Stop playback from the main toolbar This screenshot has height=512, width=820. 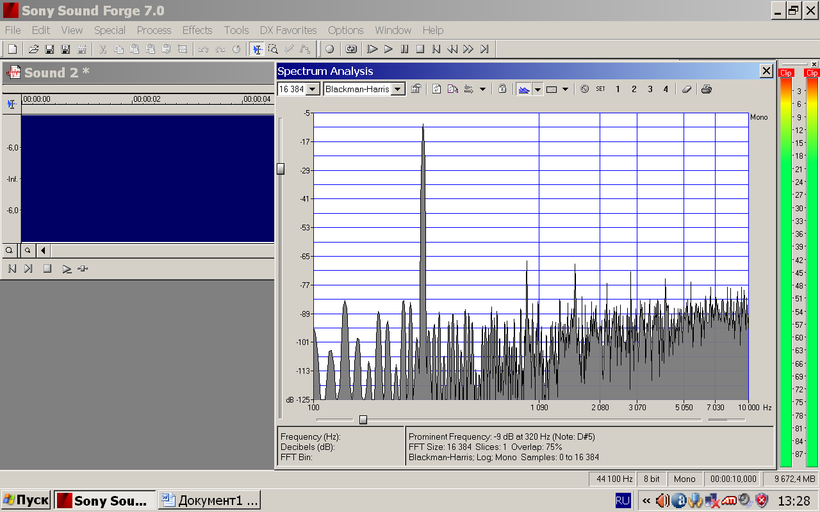pos(420,49)
